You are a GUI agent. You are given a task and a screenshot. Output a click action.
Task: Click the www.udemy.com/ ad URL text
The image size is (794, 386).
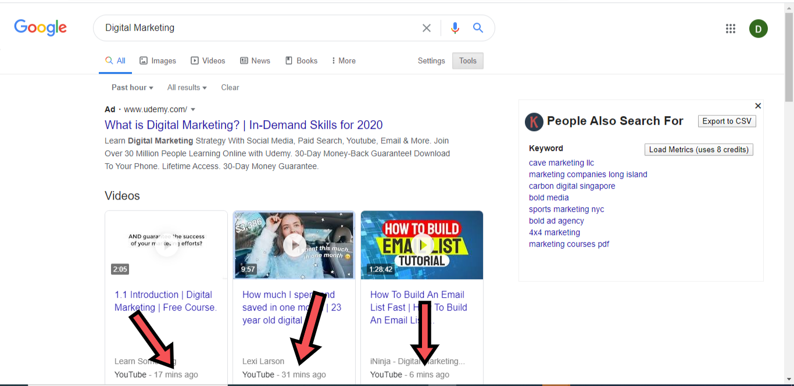[x=155, y=110]
